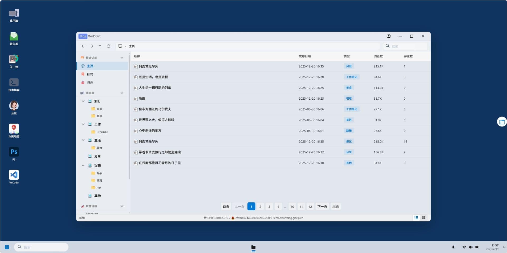
Task: Switch to grid view in status bar
Action: 424,218
